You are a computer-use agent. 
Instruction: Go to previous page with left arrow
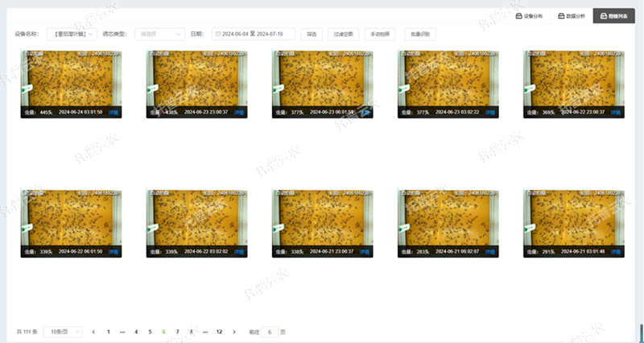tap(93, 332)
